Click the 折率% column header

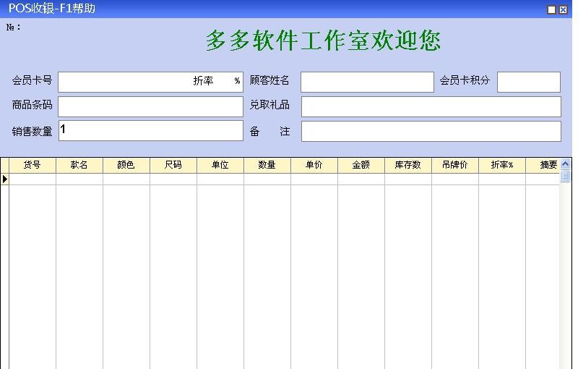(x=501, y=165)
